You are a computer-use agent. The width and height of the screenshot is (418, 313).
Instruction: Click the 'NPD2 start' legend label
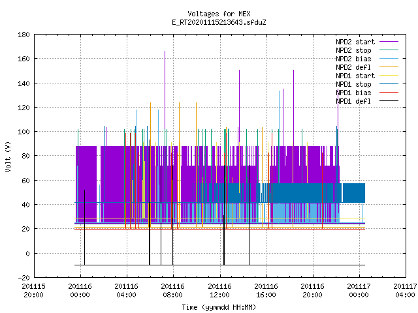[355, 42]
